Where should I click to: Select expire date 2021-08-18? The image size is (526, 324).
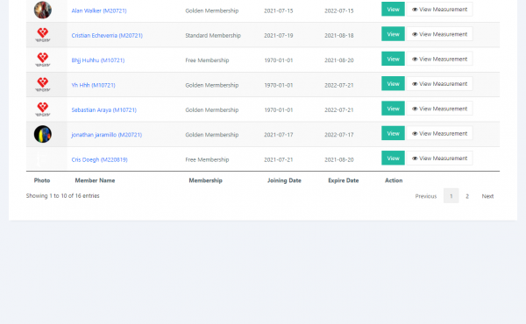coord(338,36)
